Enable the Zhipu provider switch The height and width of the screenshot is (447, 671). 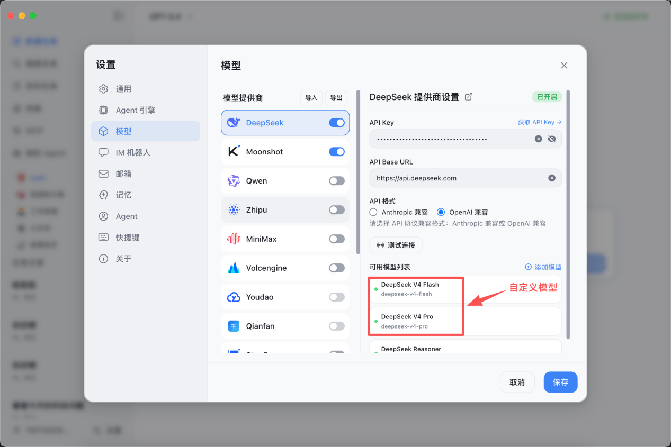[x=337, y=210]
